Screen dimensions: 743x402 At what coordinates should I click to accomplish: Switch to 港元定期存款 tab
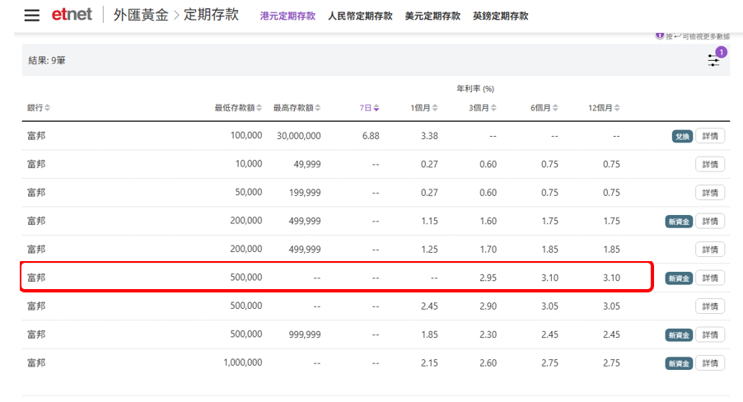pos(287,16)
